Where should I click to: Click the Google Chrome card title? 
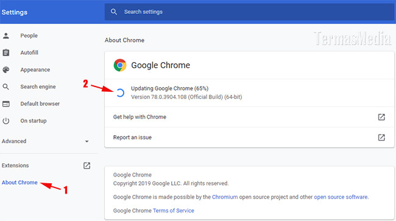(x=160, y=65)
